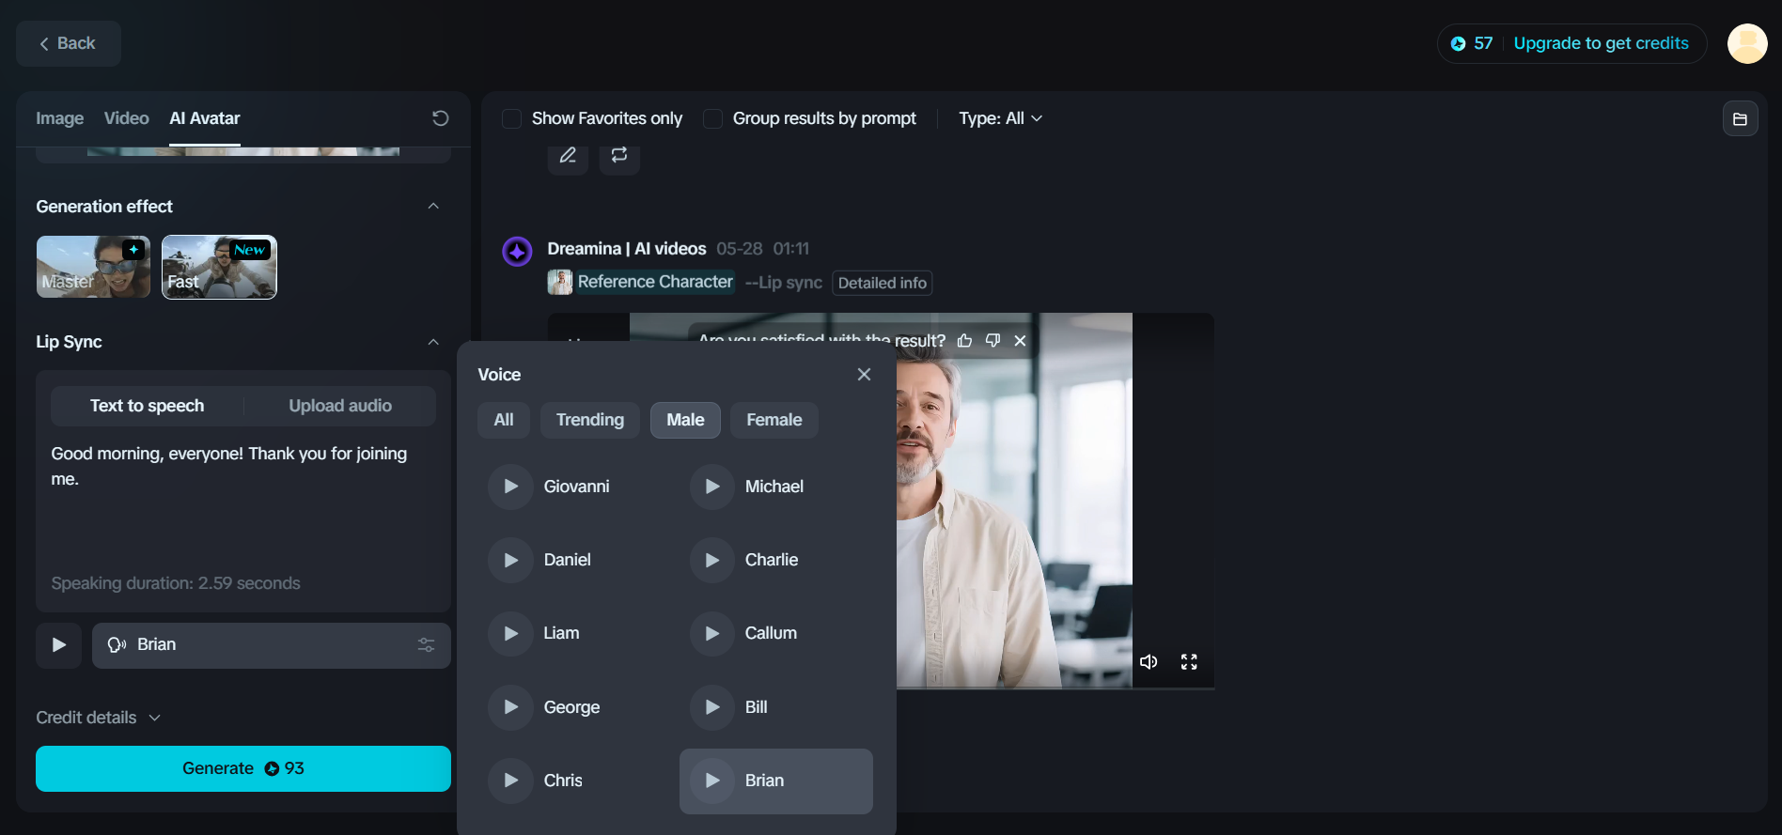Select the Daniel voice name
The width and height of the screenshot is (1782, 835).
coord(567,560)
